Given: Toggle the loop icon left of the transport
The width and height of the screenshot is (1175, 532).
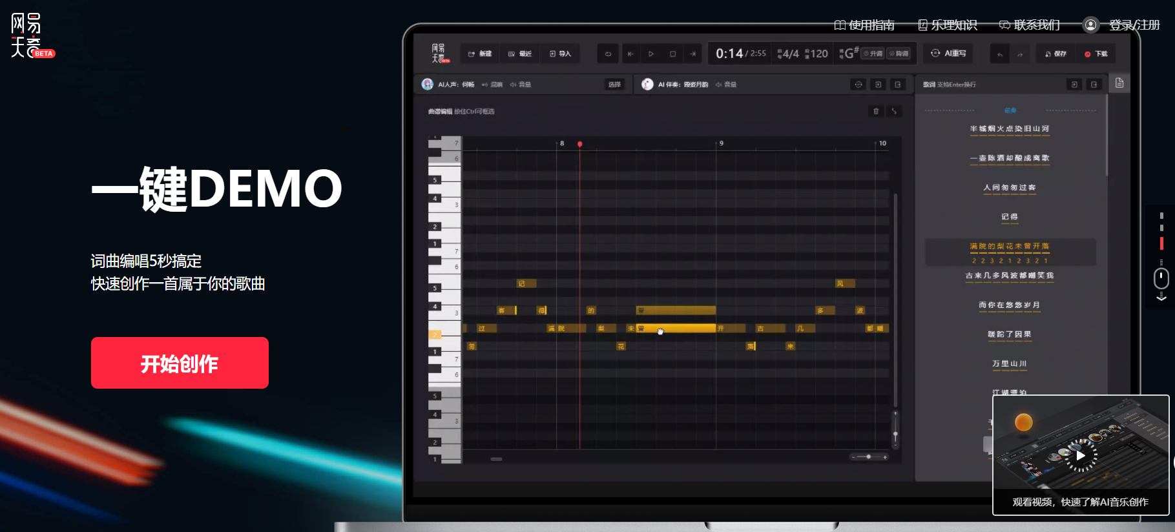Looking at the screenshot, I should [x=608, y=54].
